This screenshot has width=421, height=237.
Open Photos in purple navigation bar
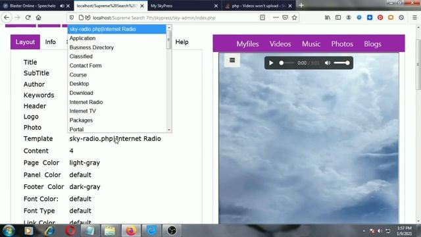pyautogui.click(x=342, y=44)
